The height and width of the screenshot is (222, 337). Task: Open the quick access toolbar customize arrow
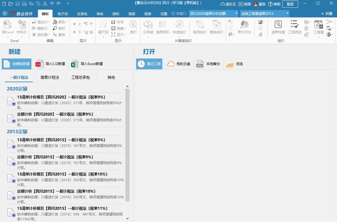[68, 4]
